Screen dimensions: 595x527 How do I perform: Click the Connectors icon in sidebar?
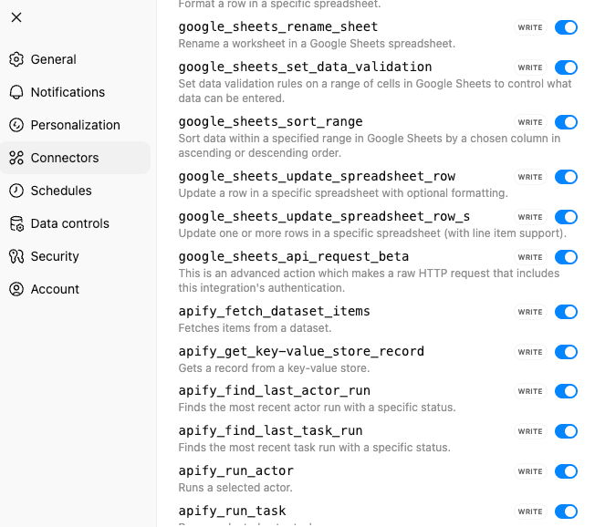coord(16,158)
